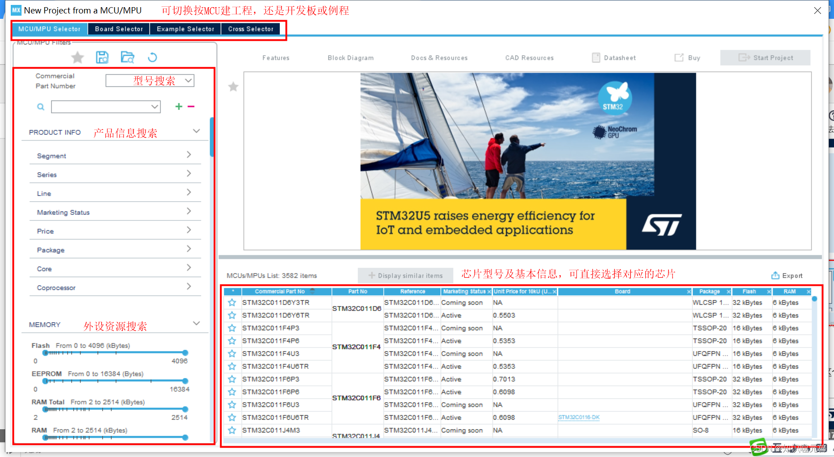The height and width of the screenshot is (457, 834).
Task: Close the New Project dialog
Action: (x=818, y=10)
